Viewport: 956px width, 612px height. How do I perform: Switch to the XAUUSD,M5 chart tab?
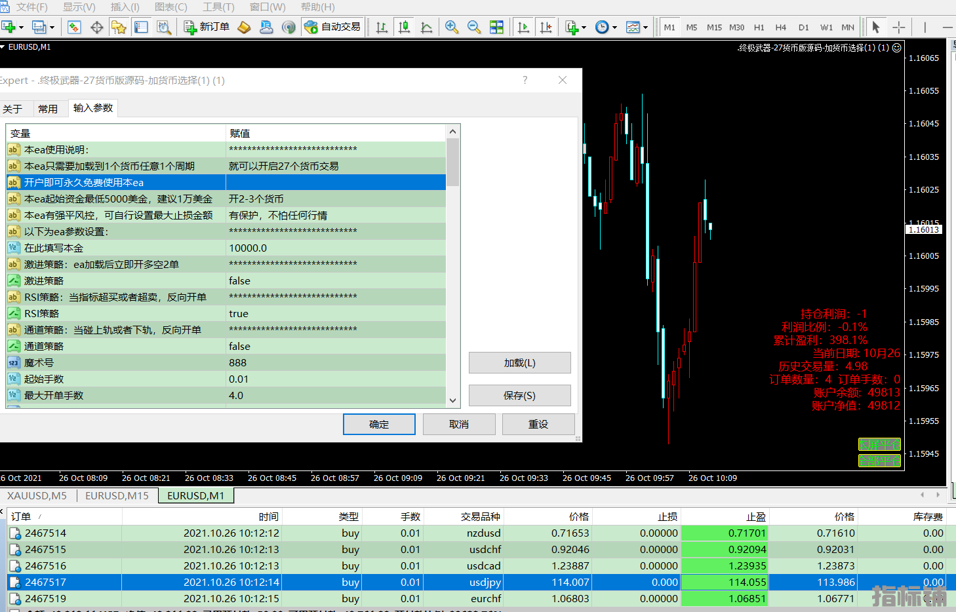(x=37, y=495)
